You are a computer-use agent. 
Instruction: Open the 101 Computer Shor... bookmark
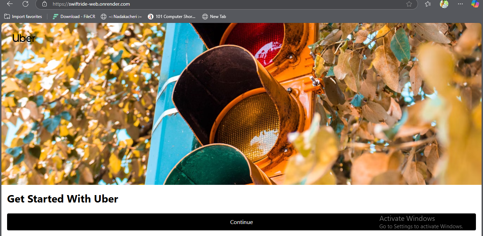click(x=171, y=17)
